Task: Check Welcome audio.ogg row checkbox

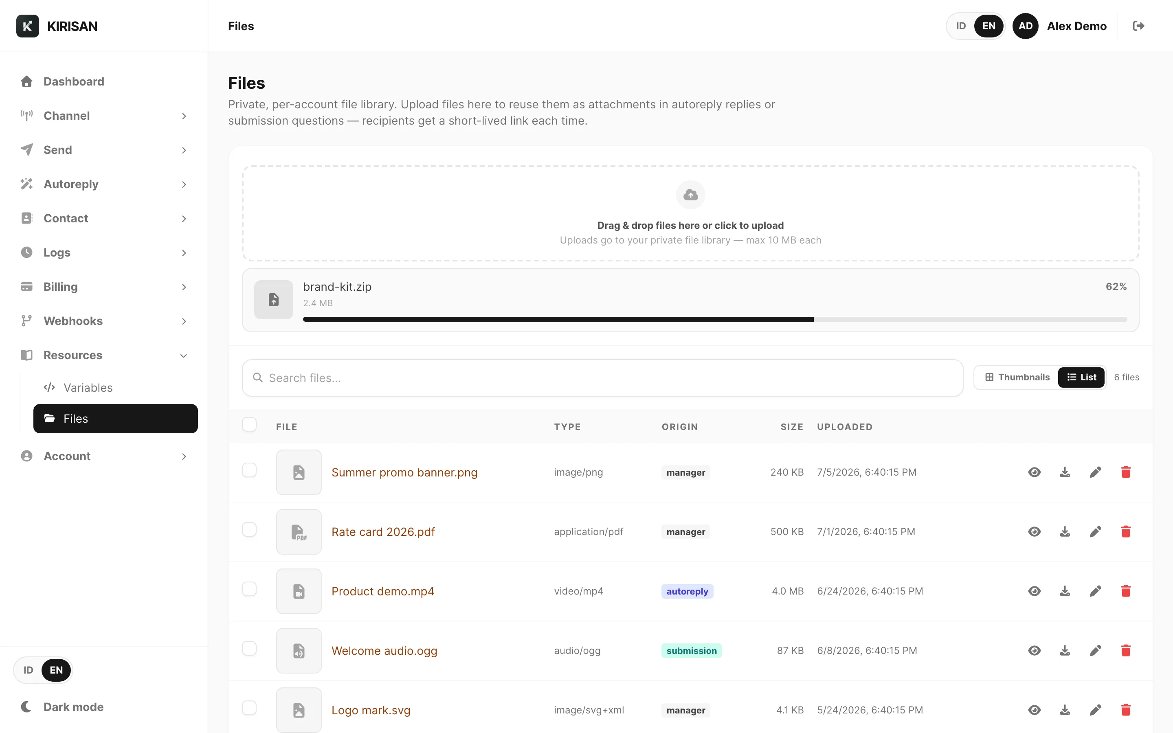Action: pos(249,648)
